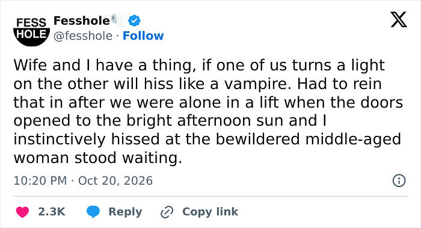Click the toilet paper emoji beside the name
This screenshot has width=421, height=228.
tap(117, 20)
